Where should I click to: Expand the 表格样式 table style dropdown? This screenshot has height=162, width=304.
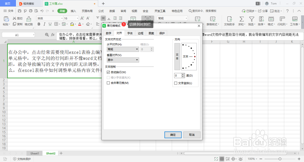(219, 24)
